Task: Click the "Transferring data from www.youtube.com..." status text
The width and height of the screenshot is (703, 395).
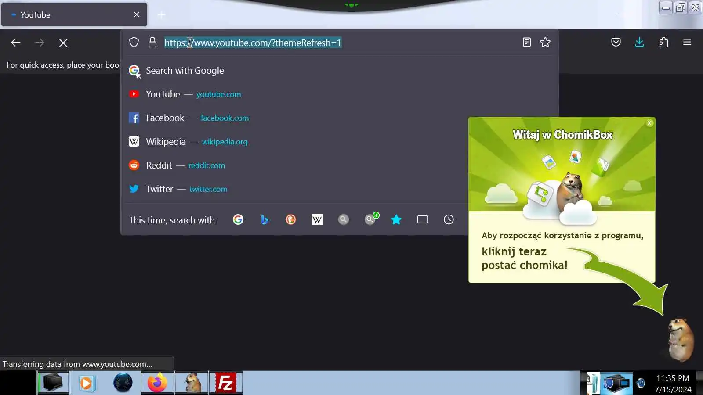Action: click(77, 364)
